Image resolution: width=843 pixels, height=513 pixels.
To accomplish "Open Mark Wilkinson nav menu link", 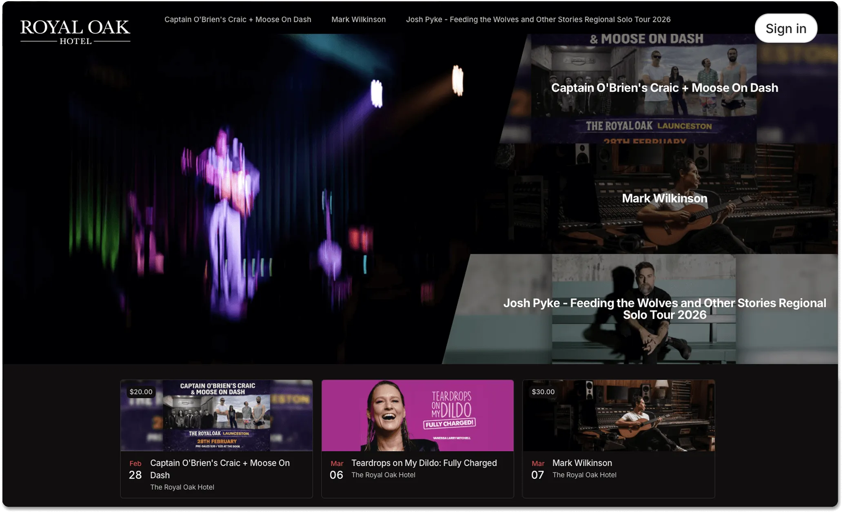I will click(x=358, y=20).
